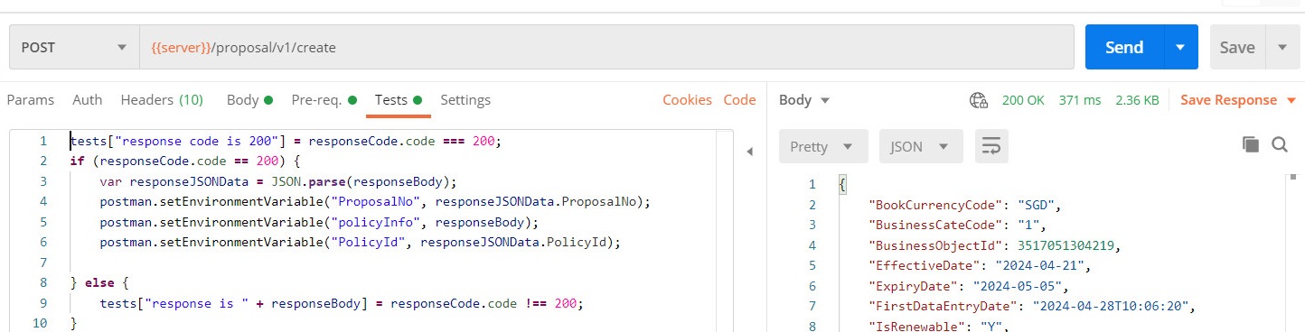The image size is (1305, 332).
Task: Open the Settings tab
Action: coord(465,100)
